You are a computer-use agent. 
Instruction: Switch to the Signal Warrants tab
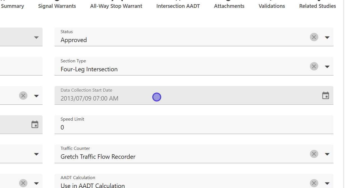pos(57,6)
